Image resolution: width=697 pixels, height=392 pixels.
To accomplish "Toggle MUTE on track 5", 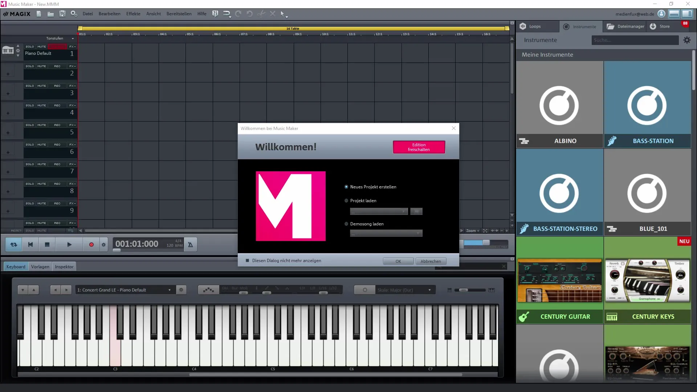I will (42, 125).
